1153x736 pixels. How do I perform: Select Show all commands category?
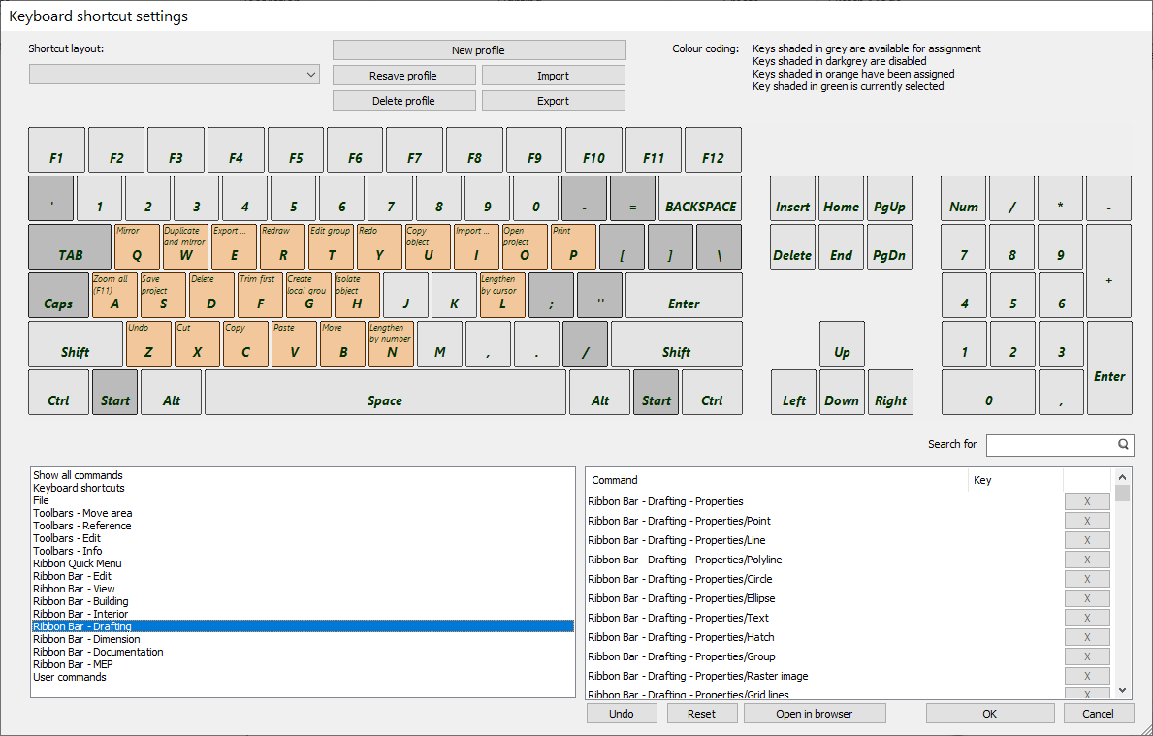coord(303,476)
